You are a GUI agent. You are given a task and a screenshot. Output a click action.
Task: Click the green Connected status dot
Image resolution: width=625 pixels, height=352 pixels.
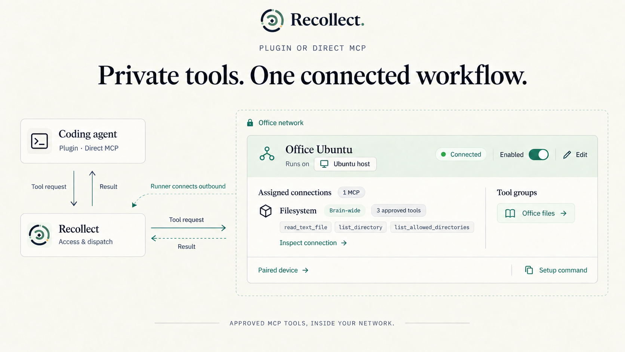coord(443,154)
